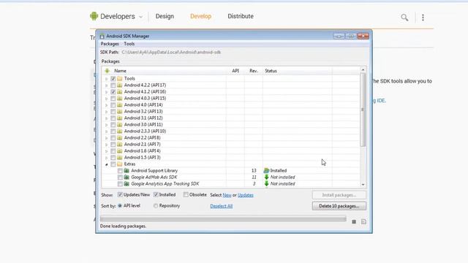Collapse the Extras tree node

pos(106,164)
